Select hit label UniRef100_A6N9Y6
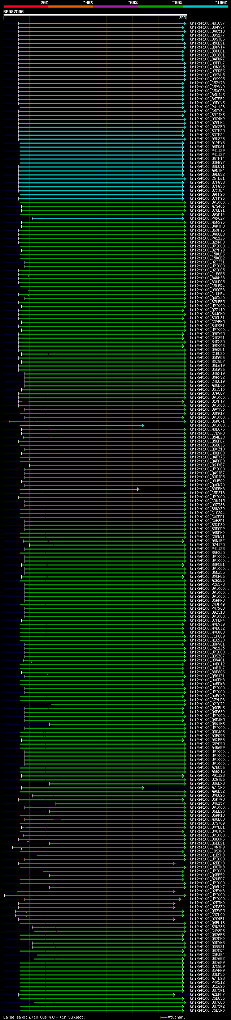The width and height of the screenshot is (231, 1020). pyautogui.click(x=207, y=222)
